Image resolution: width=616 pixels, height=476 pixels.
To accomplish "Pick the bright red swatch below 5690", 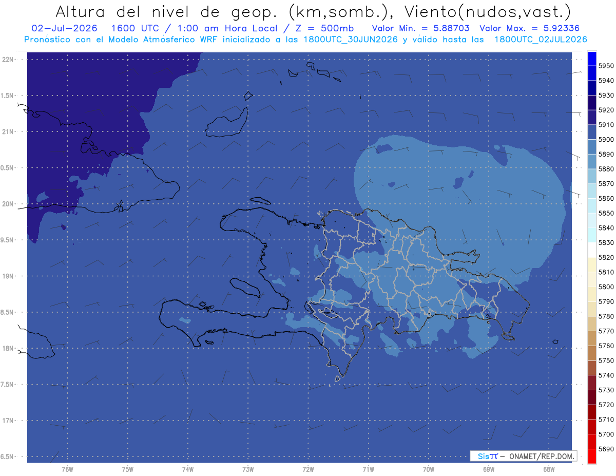I will coord(592,456).
